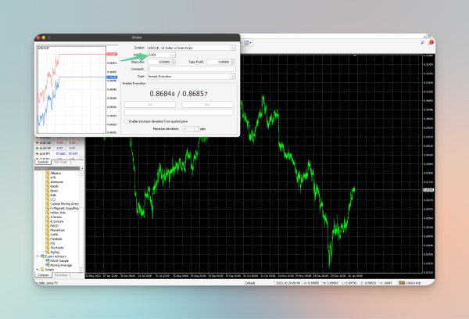Collapse the Expert Advisors tree node
The width and height of the screenshot is (469, 319).
(x=35, y=255)
